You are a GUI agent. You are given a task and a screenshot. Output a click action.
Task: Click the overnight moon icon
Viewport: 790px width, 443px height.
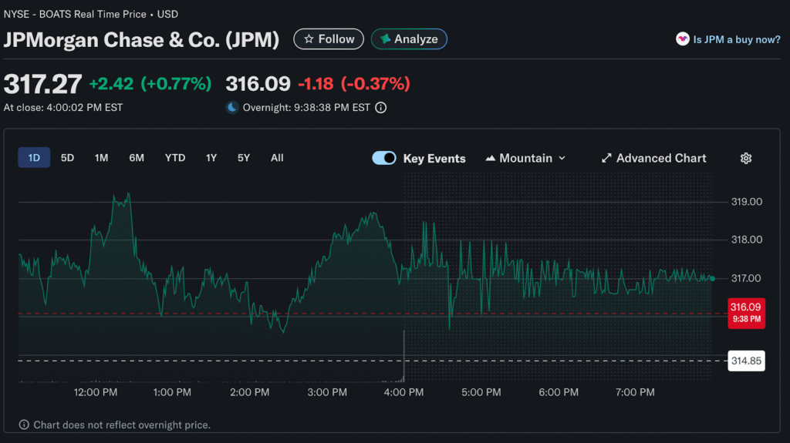(x=231, y=108)
